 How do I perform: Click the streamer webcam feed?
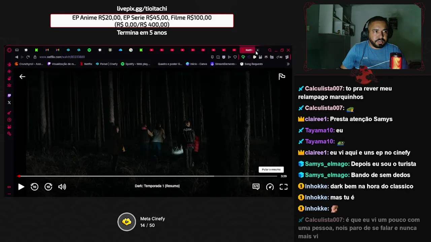pos(364,36)
